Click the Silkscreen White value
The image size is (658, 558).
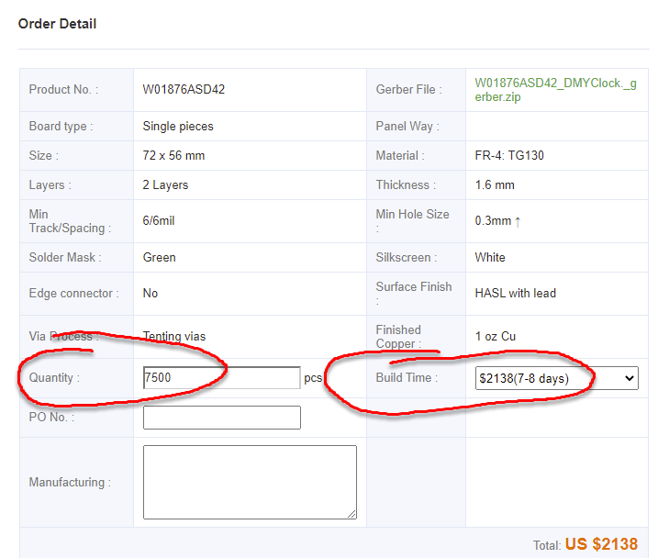pyautogui.click(x=490, y=258)
